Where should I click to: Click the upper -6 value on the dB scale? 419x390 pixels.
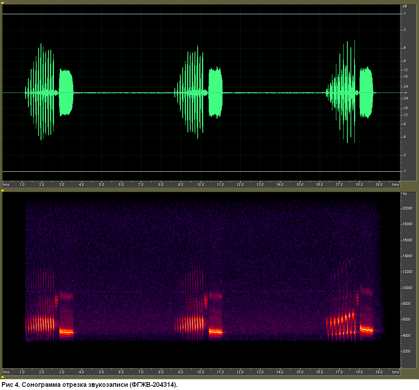pos(404,48)
